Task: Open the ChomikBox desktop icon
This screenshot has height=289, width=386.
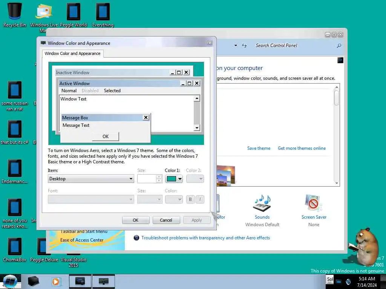Action: click(15, 250)
